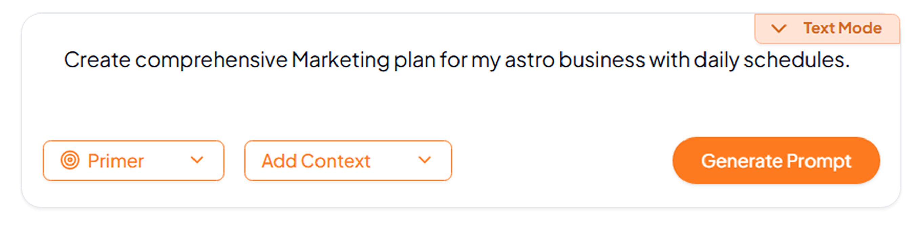Expand the Add Context dropdown arrow
919x227 pixels.
click(x=425, y=160)
